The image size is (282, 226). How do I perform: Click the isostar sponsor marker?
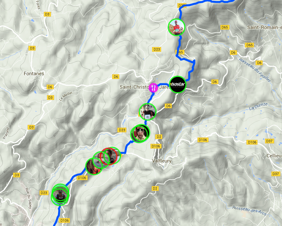click(178, 85)
